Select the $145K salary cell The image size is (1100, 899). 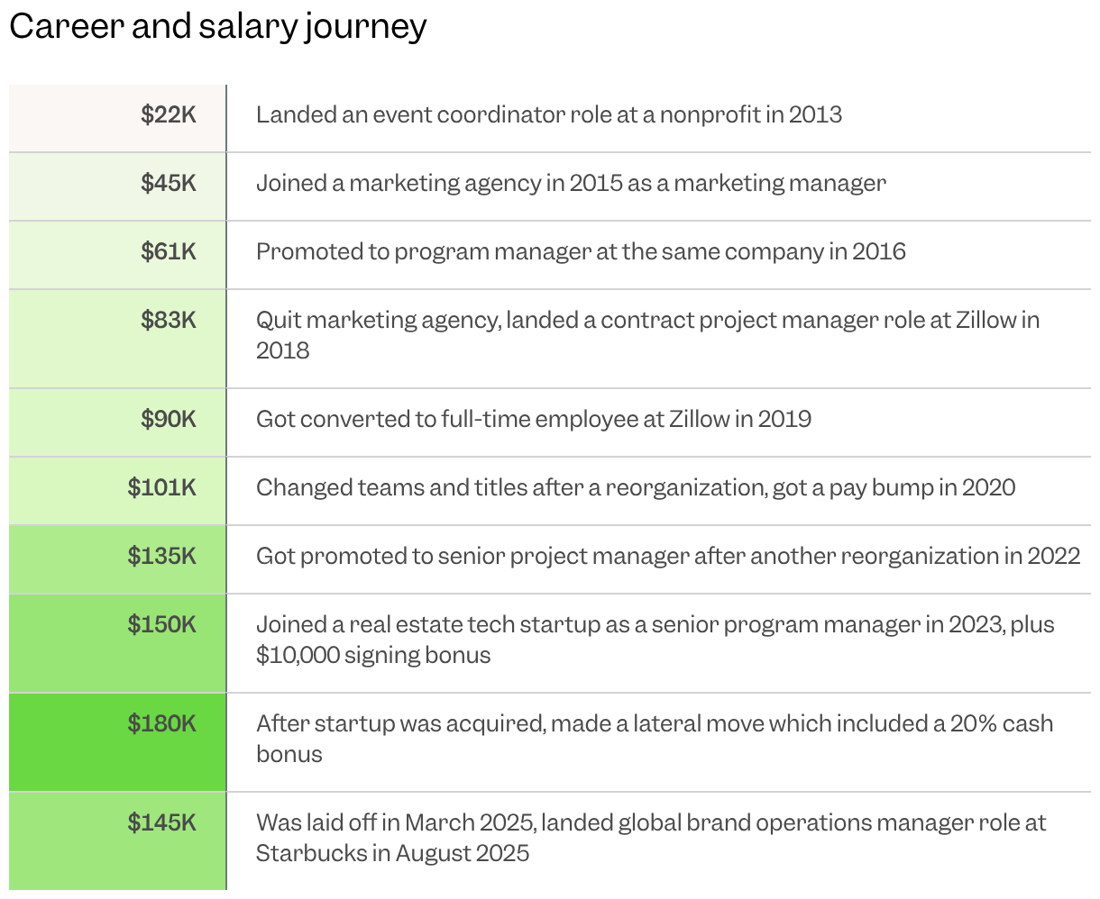[x=117, y=841]
